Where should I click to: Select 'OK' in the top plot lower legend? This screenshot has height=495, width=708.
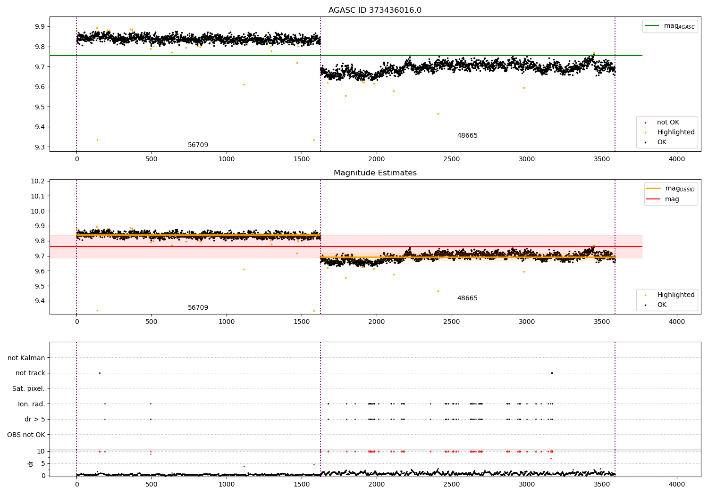[662, 142]
